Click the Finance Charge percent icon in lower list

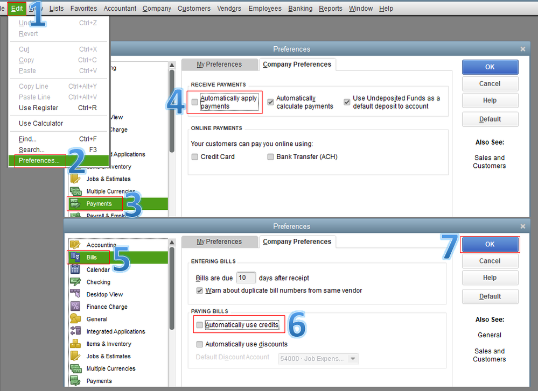(x=75, y=307)
